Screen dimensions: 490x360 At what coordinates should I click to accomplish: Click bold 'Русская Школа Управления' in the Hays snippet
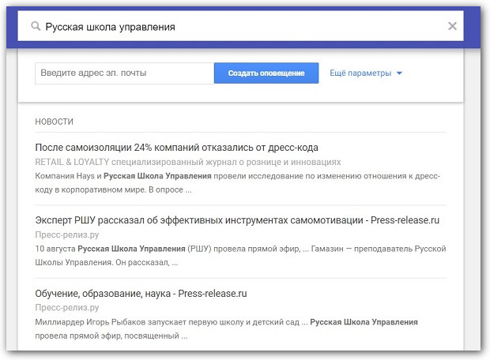157,176
